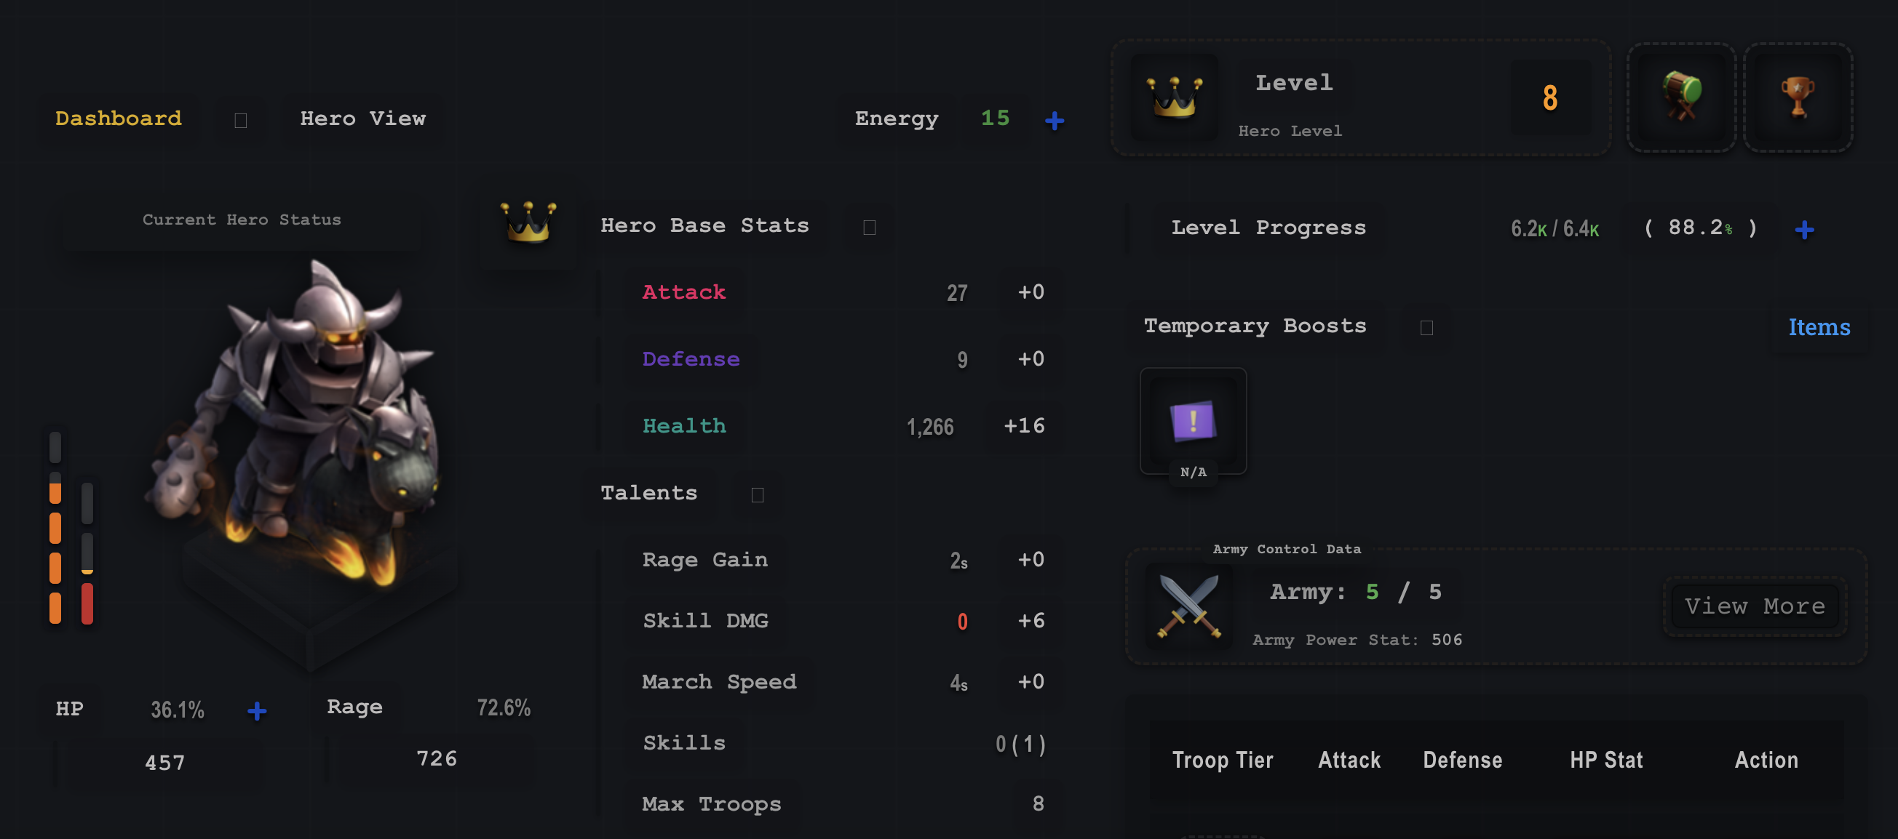This screenshot has width=1898, height=839.
Task: Click the purple exclamation boost item
Action: point(1193,421)
